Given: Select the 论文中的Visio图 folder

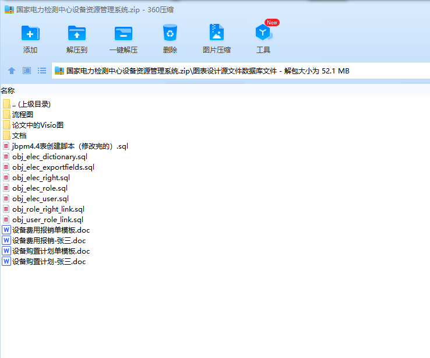Looking at the screenshot, I should point(33,125).
